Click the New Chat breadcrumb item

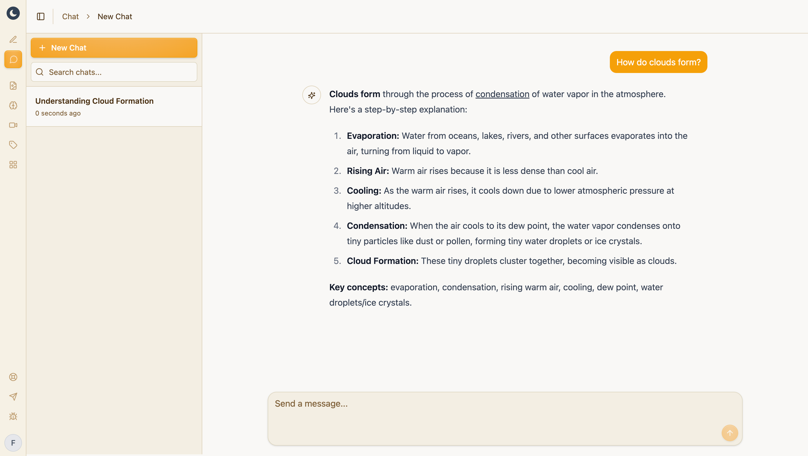tap(115, 16)
